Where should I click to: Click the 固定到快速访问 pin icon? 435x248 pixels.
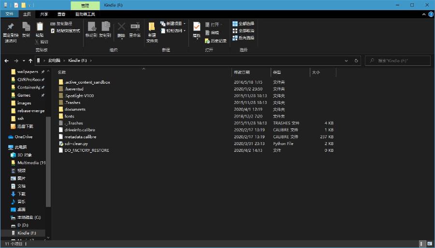pyautogui.click(x=11, y=27)
